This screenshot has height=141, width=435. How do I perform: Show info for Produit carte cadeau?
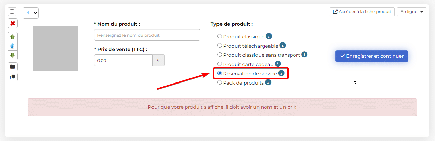pyautogui.click(x=278, y=64)
